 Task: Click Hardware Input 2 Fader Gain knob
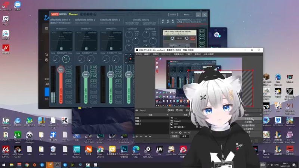coord(86,74)
